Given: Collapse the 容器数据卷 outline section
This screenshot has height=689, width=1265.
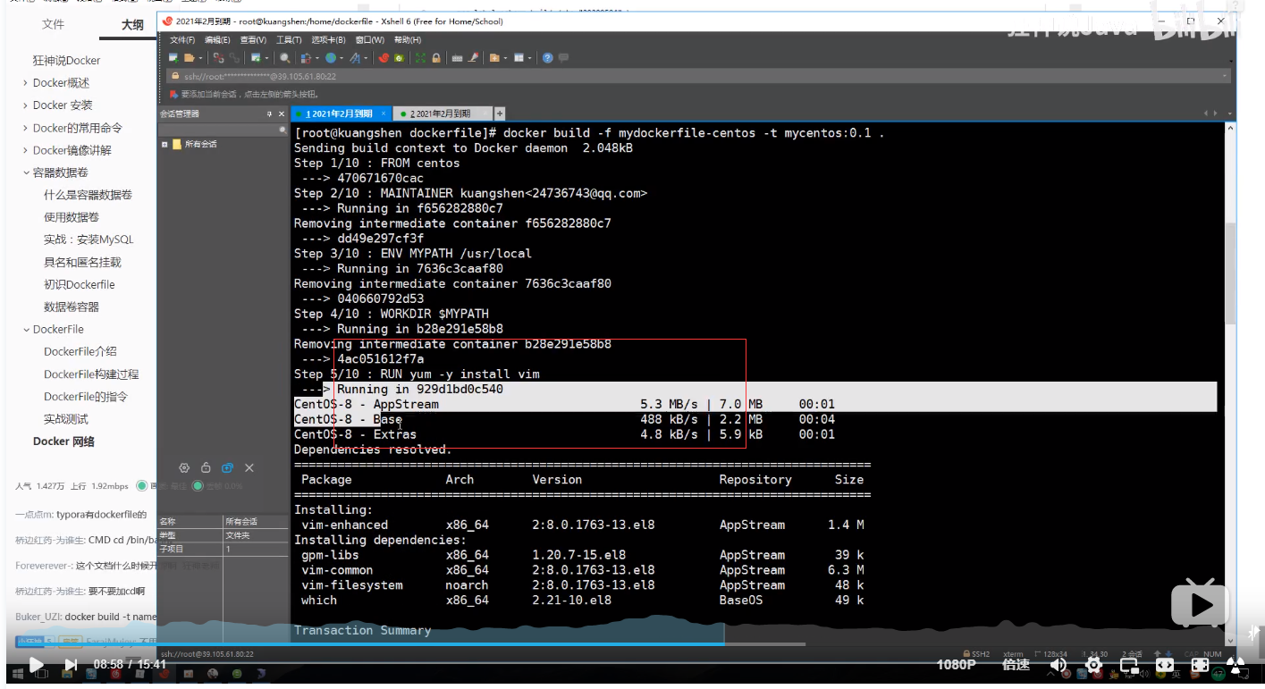Looking at the screenshot, I should [x=25, y=172].
